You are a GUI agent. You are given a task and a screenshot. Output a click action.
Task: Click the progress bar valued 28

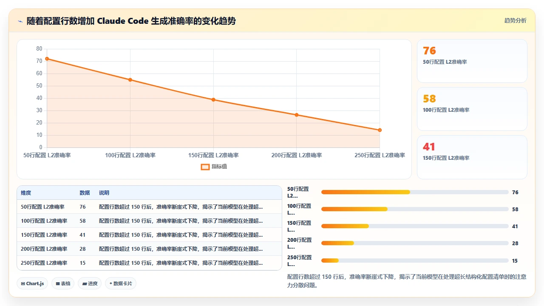pos(415,243)
